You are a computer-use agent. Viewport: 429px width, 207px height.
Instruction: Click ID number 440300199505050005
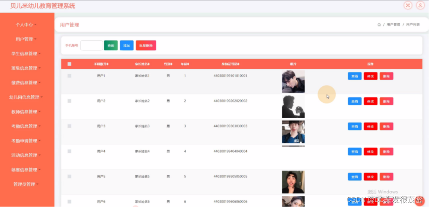click(230, 176)
